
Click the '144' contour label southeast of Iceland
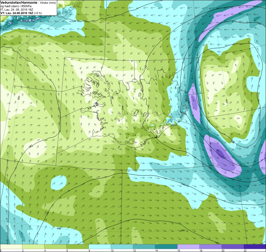tap(183, 184)
